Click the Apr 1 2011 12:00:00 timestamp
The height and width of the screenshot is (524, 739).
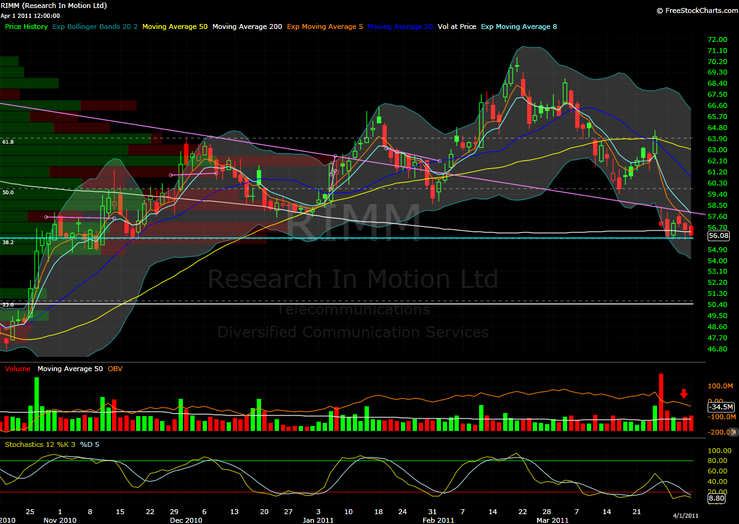[31, 15]
